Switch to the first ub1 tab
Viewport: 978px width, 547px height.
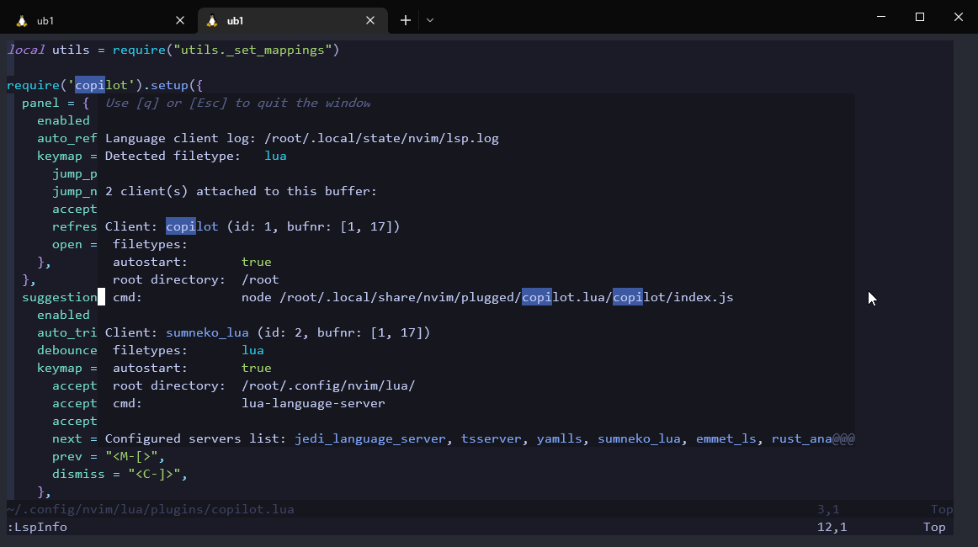(x=93, y=19)
